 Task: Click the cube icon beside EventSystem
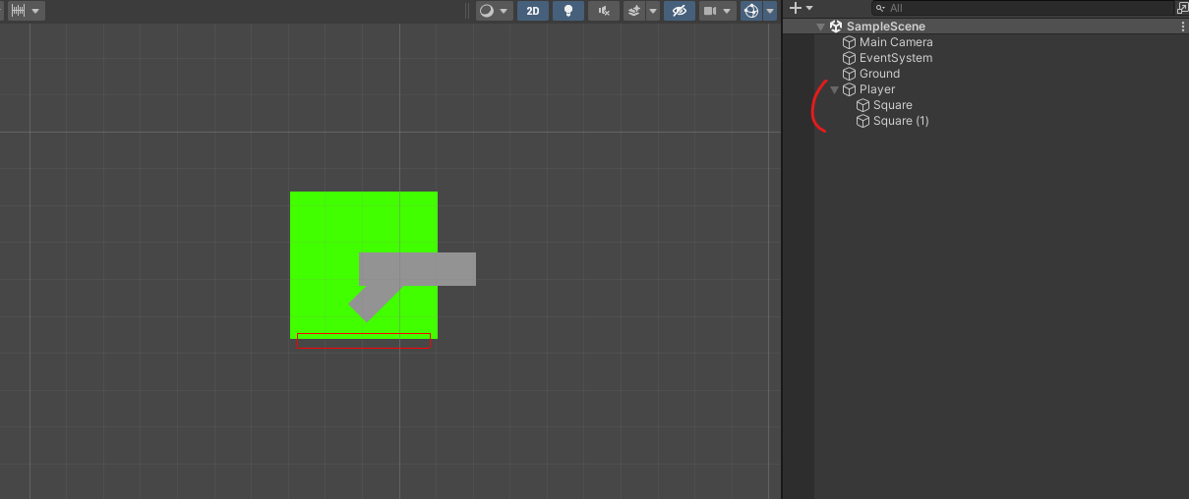[850, 58]
